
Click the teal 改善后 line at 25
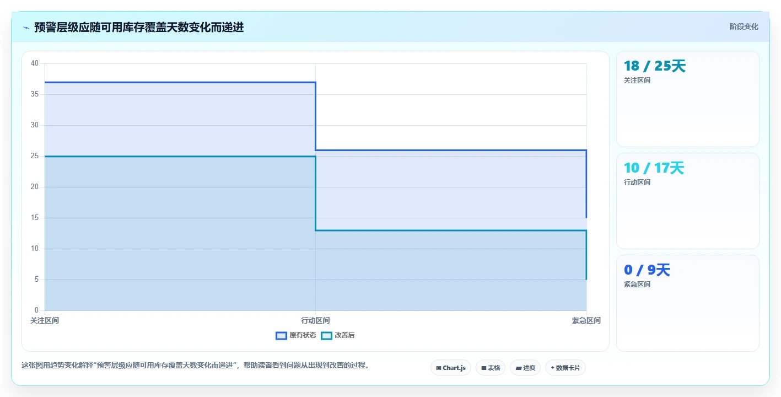[x=180, y=156]
